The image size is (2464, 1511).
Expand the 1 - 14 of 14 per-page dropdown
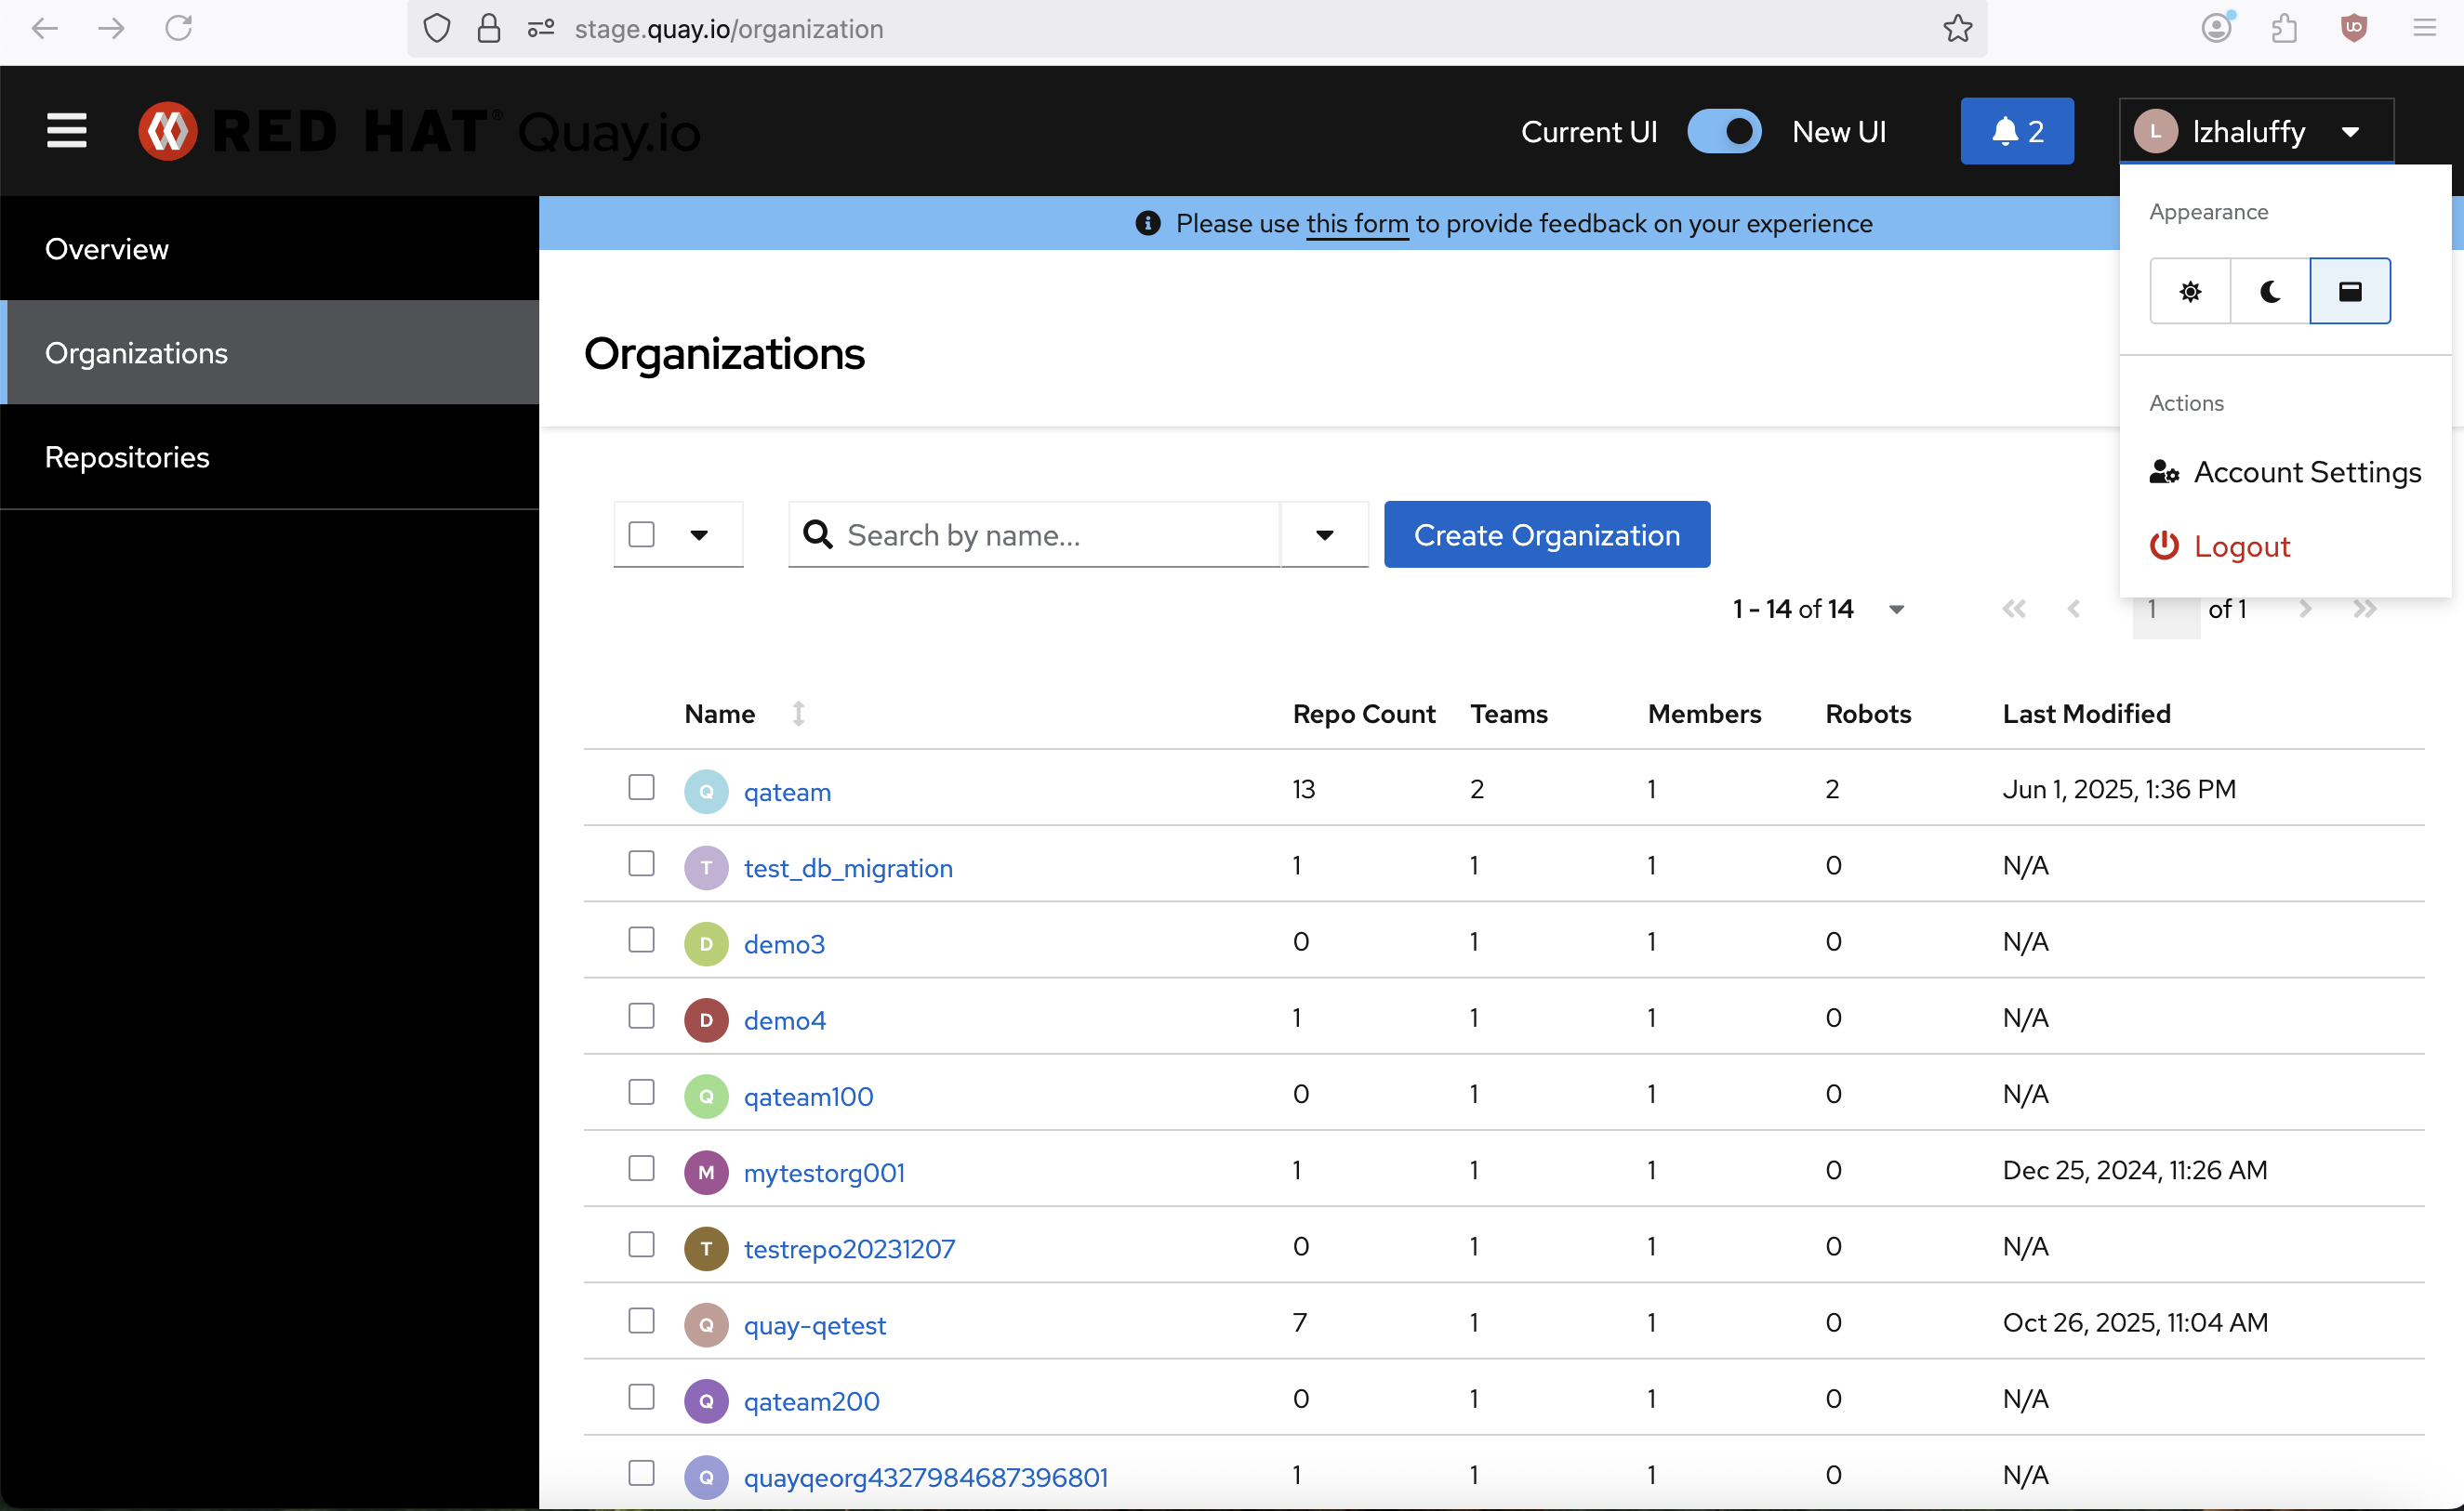coord(1896,610)
